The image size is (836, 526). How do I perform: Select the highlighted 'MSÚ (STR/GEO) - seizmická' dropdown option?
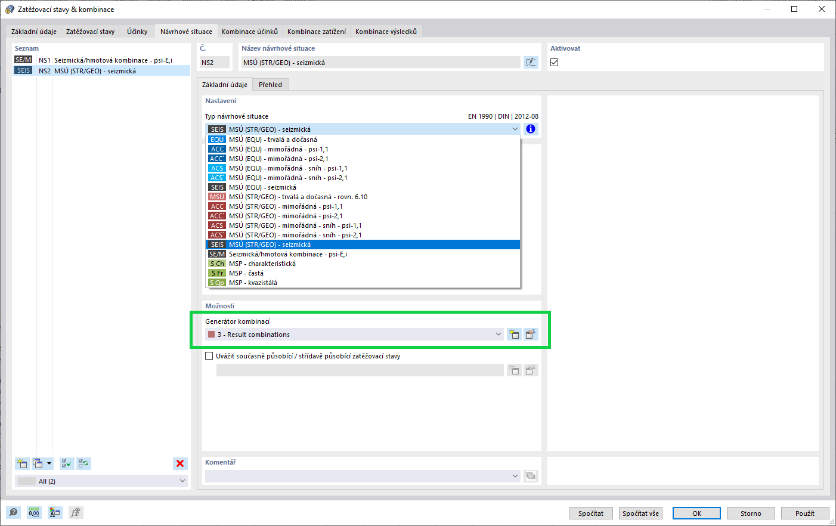pos(363,245)
